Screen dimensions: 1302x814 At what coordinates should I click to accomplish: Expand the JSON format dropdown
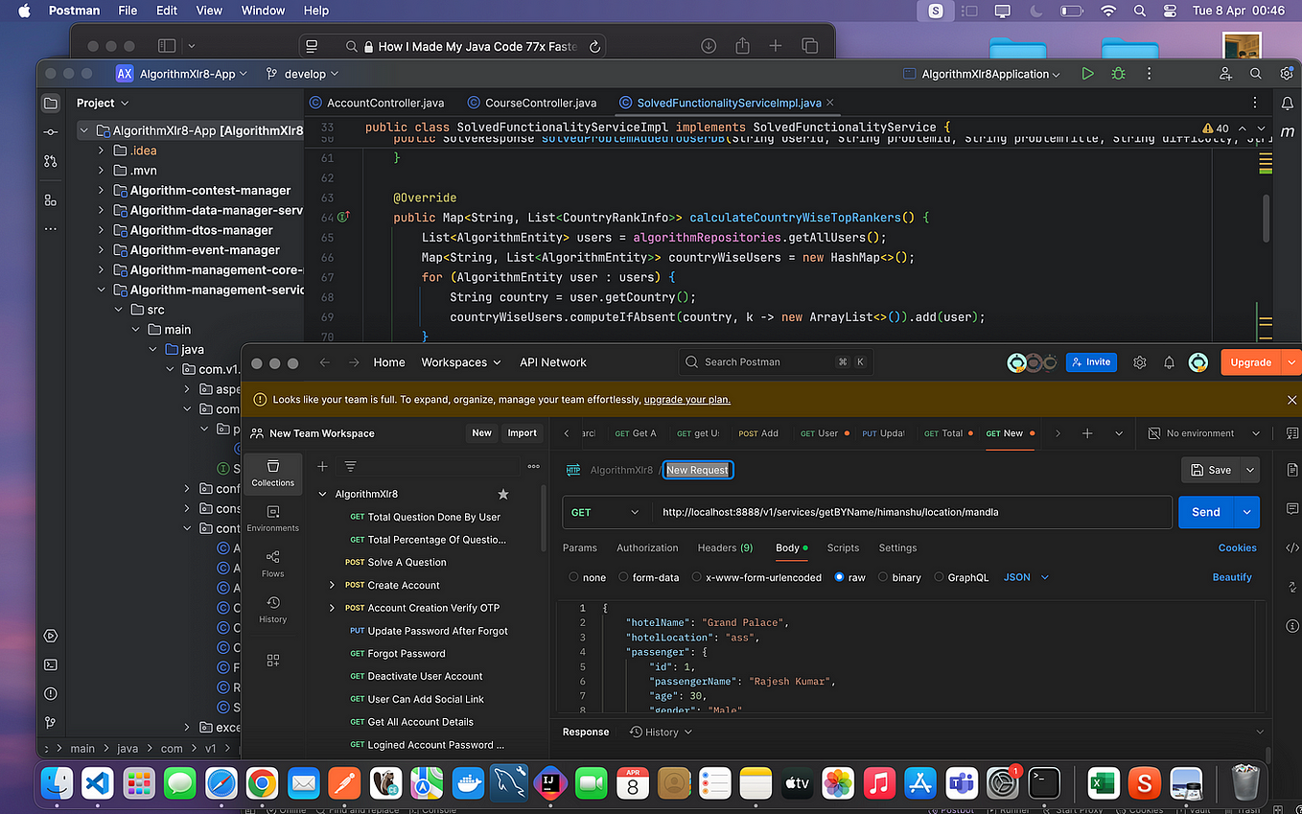[x=1026, y=577]
